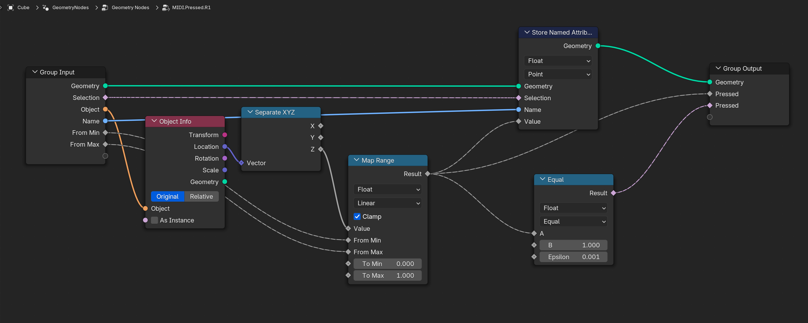Click the To Max value field
808x323 pixels.
tap(388, 275)
